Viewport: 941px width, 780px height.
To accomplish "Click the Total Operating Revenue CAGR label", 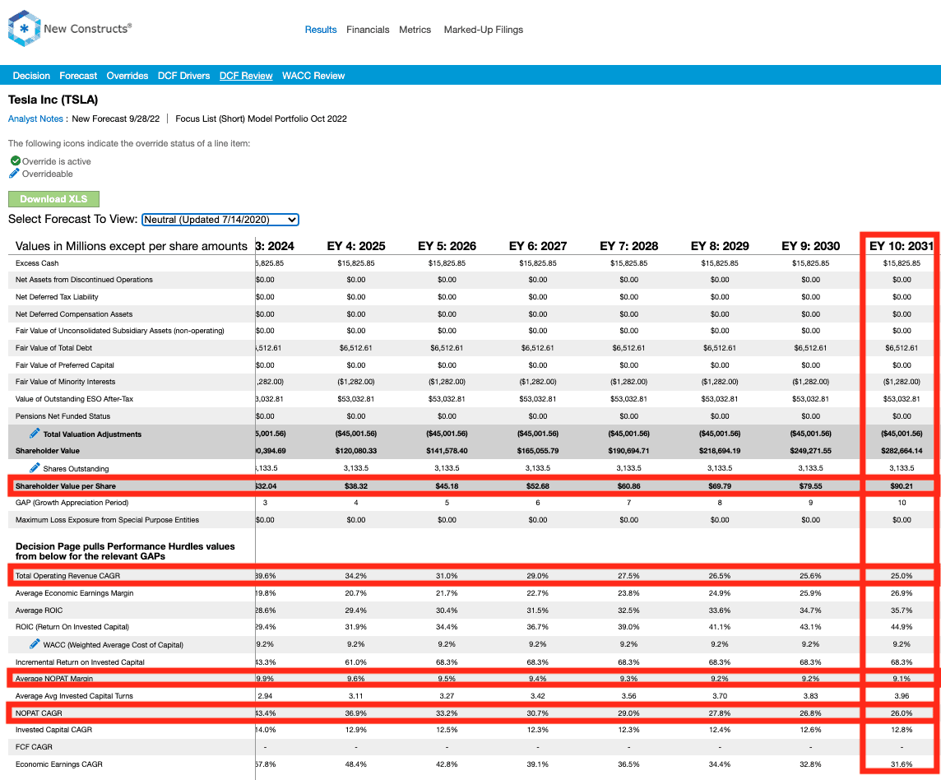I will pyautogui.click(x=67, y=576).
